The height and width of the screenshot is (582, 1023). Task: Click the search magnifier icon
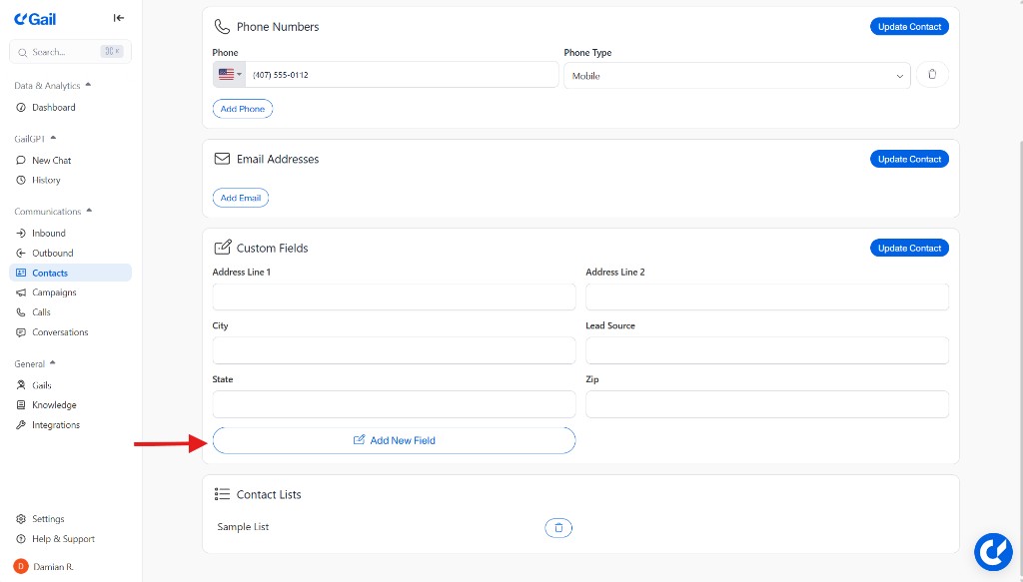pos(22,51)
